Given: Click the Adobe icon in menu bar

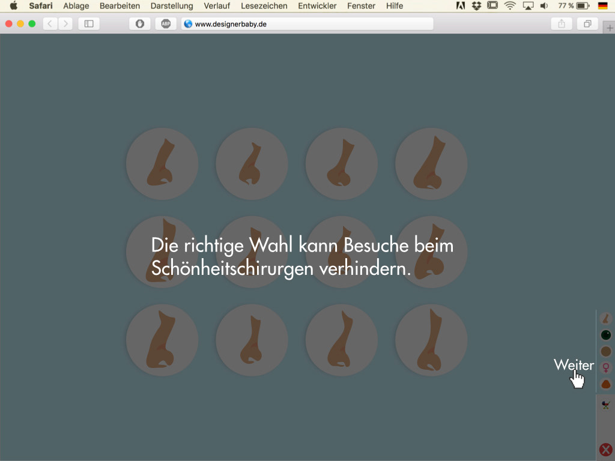Looking at the screenshot, I should point(461,6).
